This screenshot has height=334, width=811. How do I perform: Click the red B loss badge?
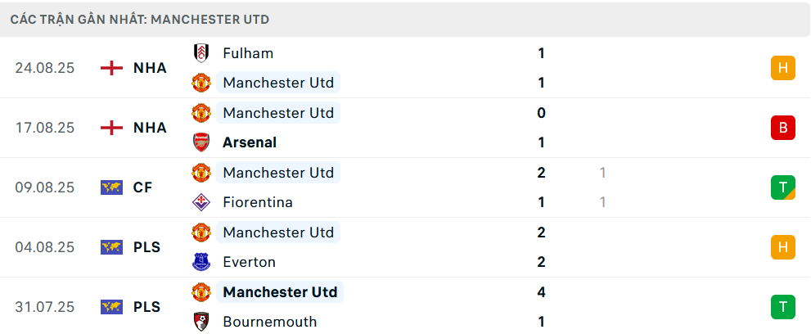coord(782,128)
